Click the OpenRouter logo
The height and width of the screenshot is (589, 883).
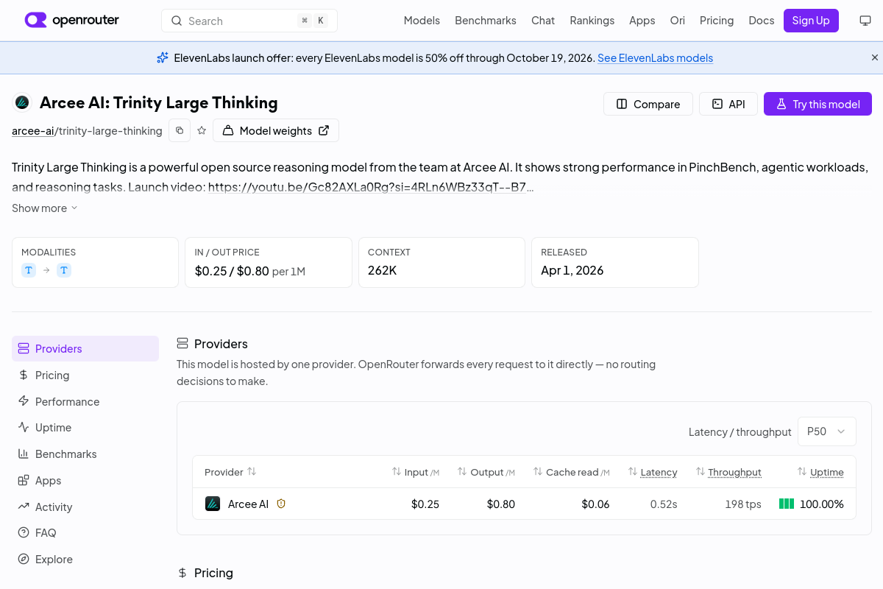(72, 21)
